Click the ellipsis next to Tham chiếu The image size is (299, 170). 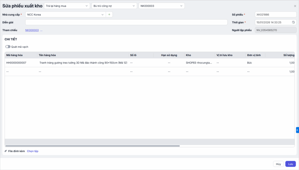pyautogui.click(x=41, y=30)
